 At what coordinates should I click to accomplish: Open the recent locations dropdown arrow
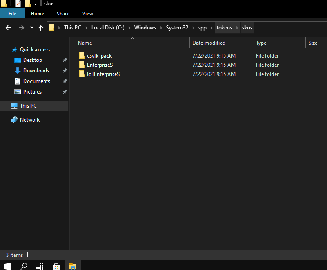(32, 28)
